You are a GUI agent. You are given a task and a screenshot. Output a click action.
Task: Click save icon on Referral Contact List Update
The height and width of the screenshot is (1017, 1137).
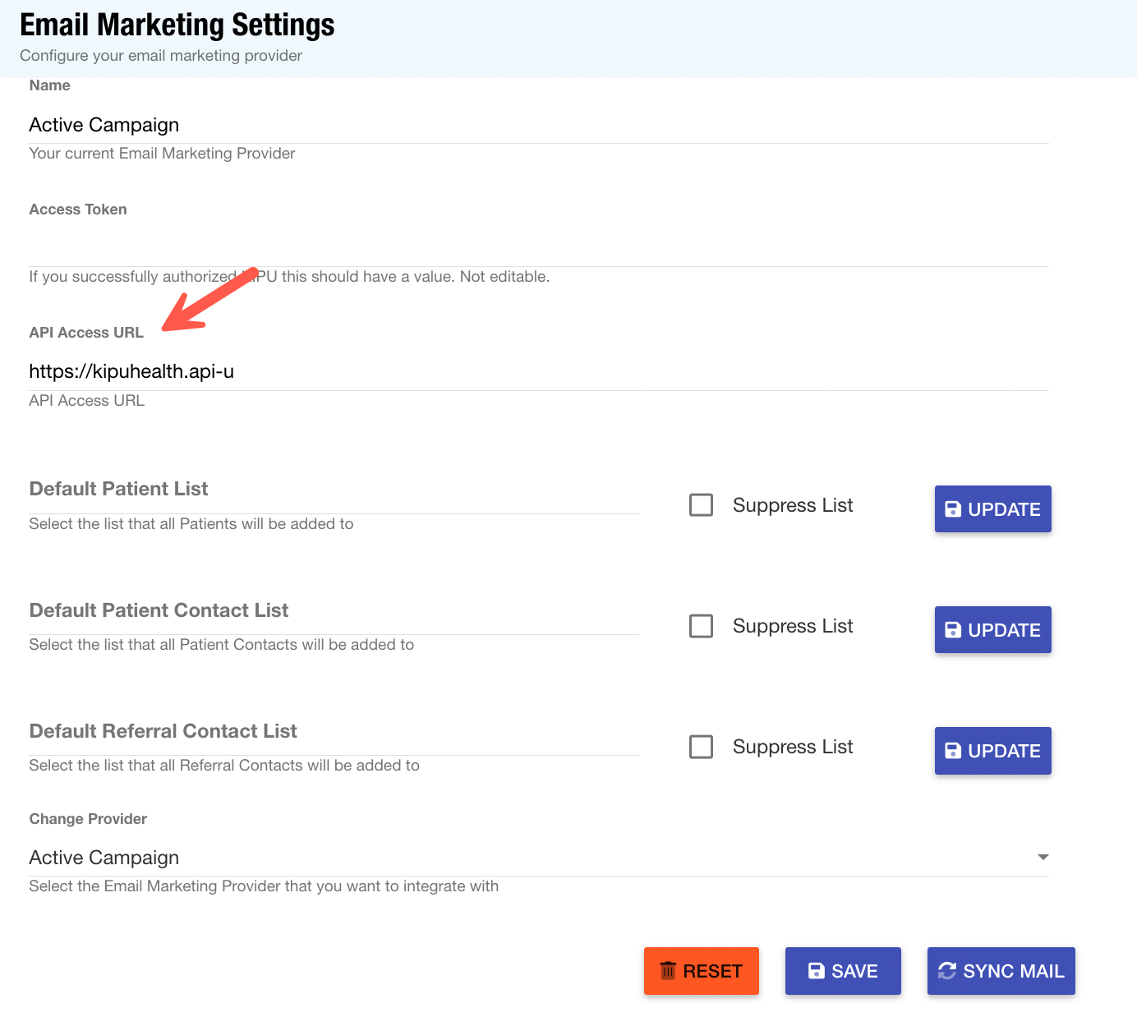tap(953, 751)
